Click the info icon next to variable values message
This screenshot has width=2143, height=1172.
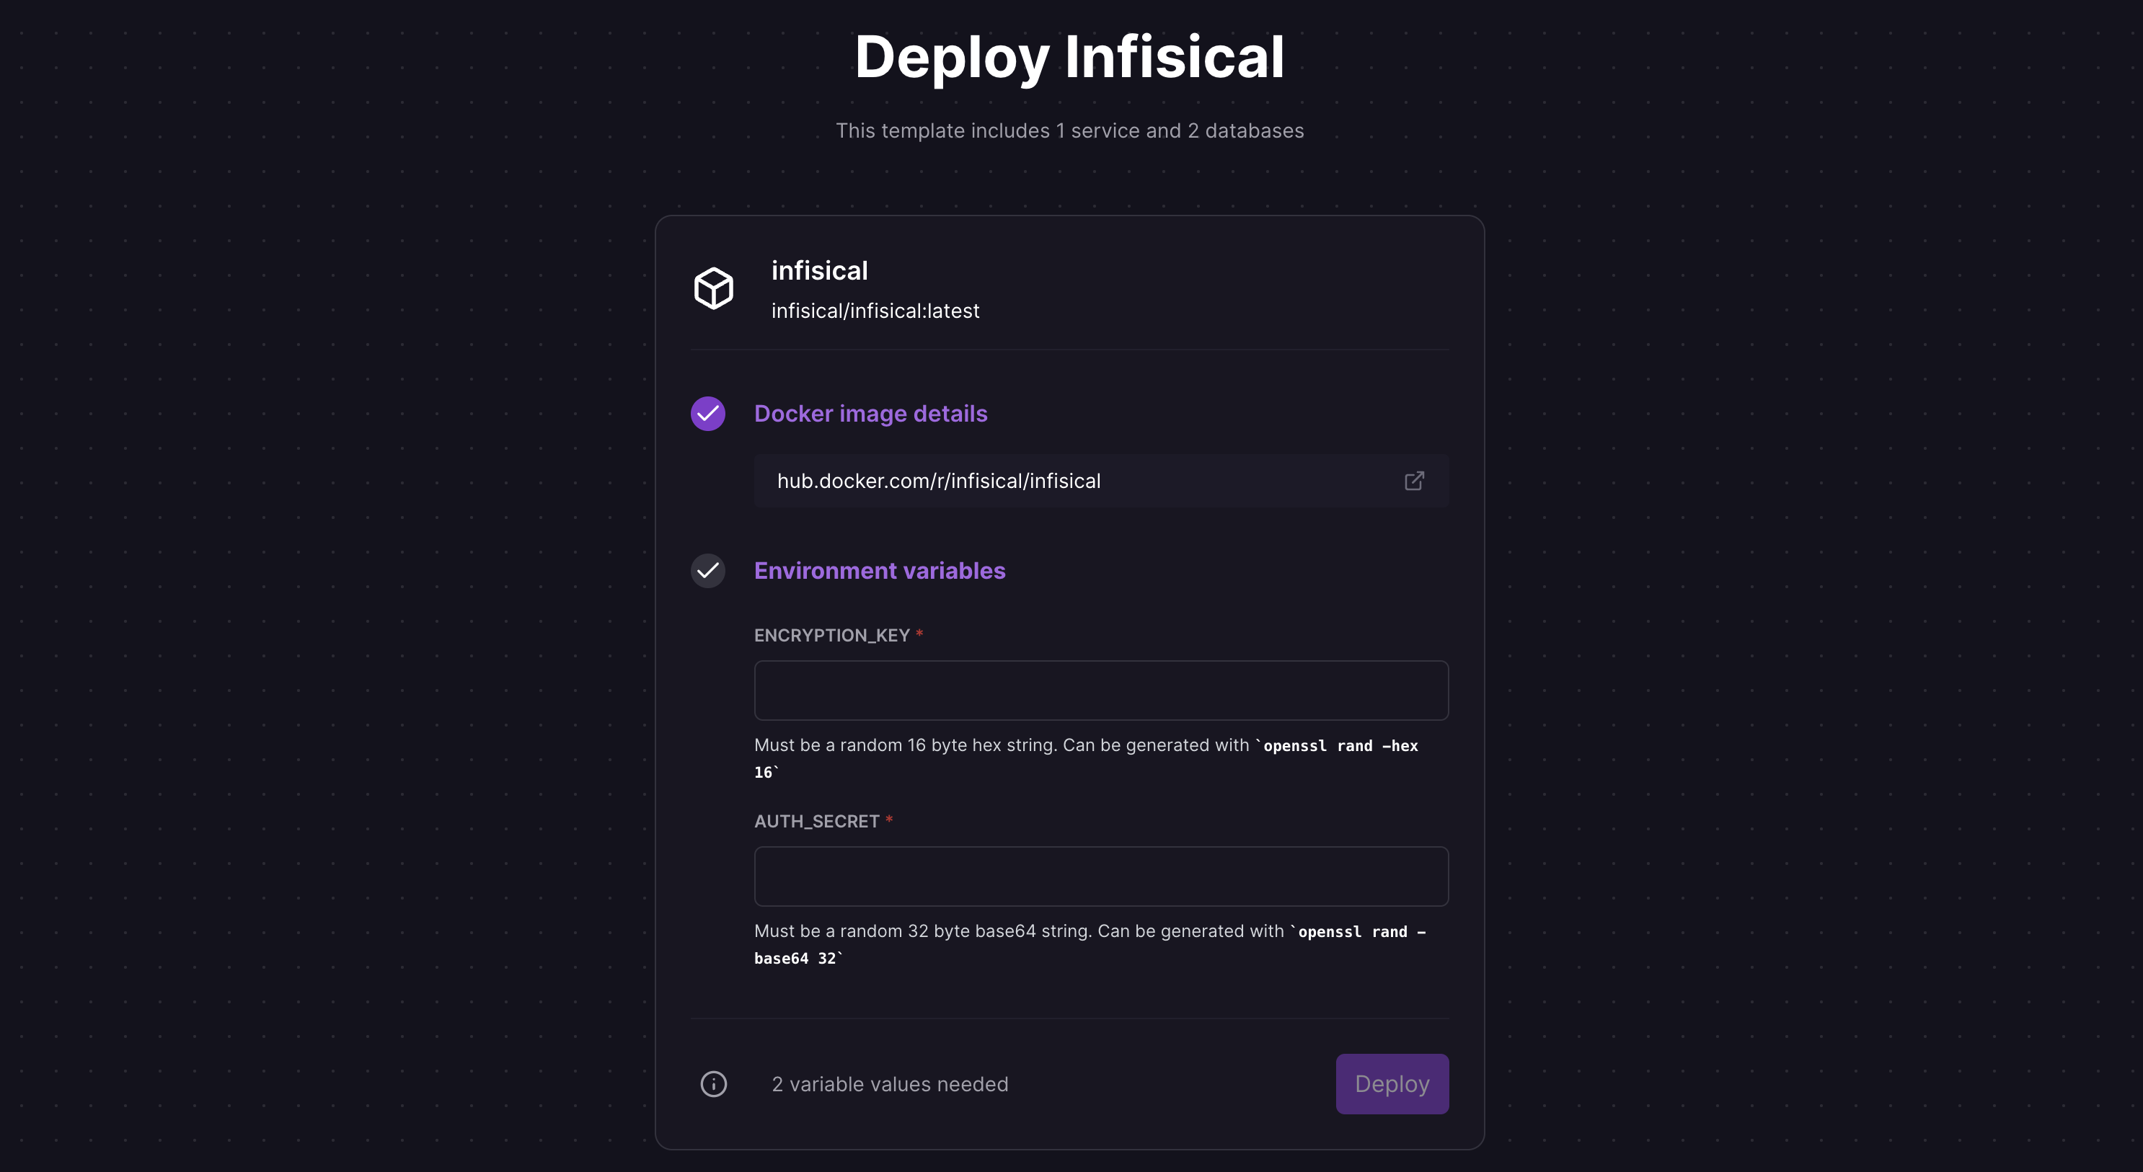coord(713,1084)
